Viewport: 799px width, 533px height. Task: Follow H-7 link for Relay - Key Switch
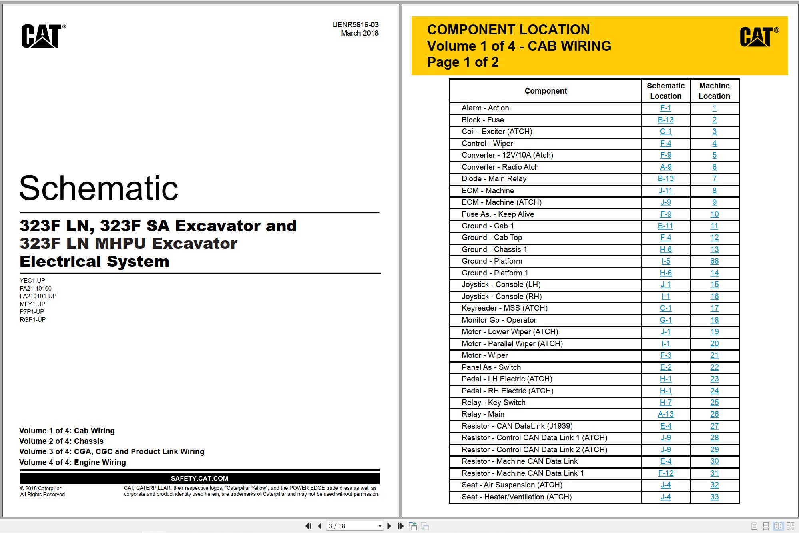pos(666,403)
